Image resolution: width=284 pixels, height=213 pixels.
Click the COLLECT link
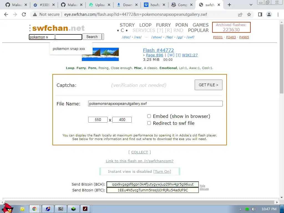140,152
